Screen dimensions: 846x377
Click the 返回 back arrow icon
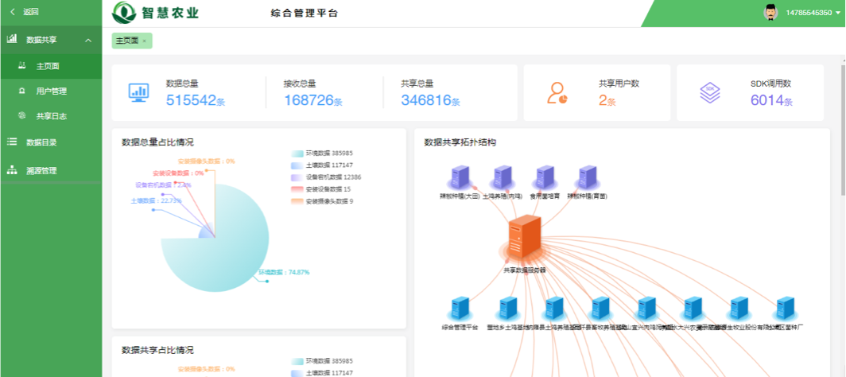(13, 12)
